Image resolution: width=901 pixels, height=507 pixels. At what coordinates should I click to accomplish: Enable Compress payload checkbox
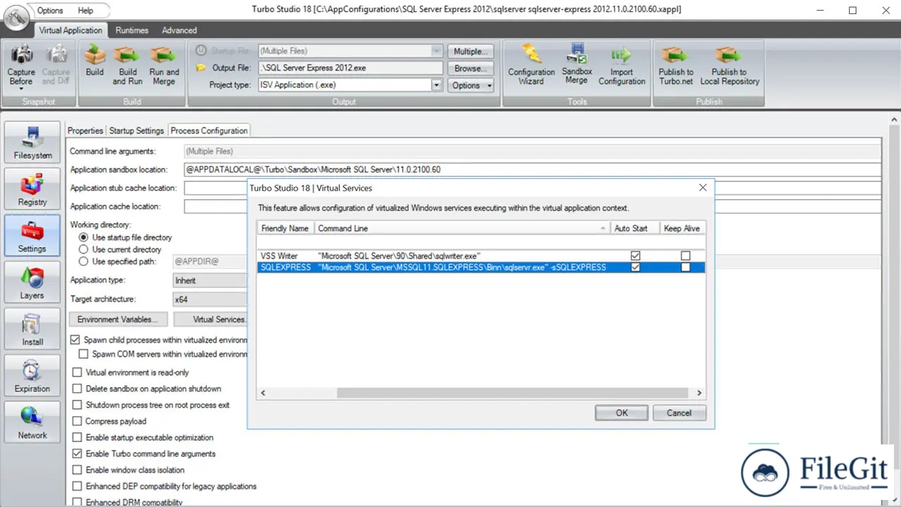(77, 421)
